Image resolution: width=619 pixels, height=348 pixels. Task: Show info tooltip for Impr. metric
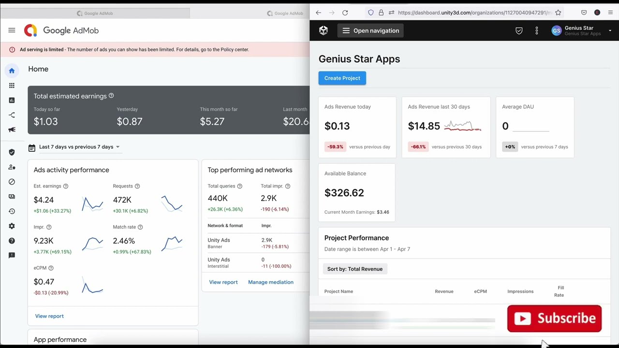pyautogui.click(x=49, y=227)
